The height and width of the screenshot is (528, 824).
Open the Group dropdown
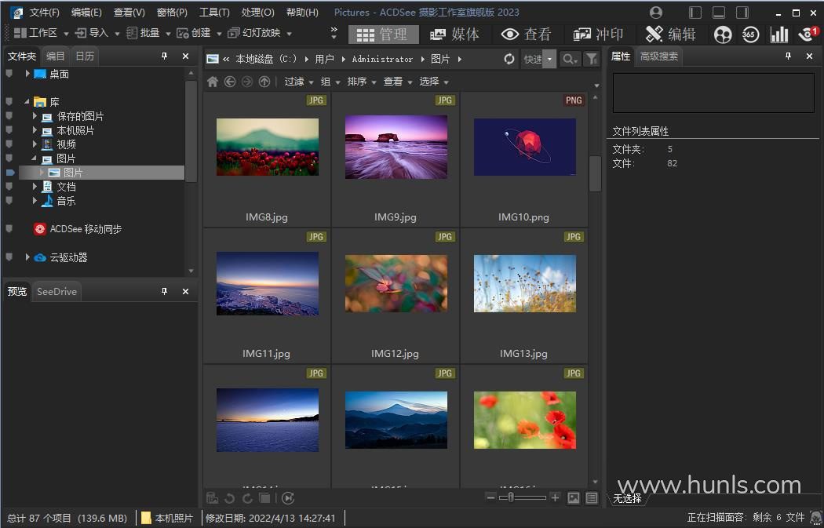(x=330, y=82)
